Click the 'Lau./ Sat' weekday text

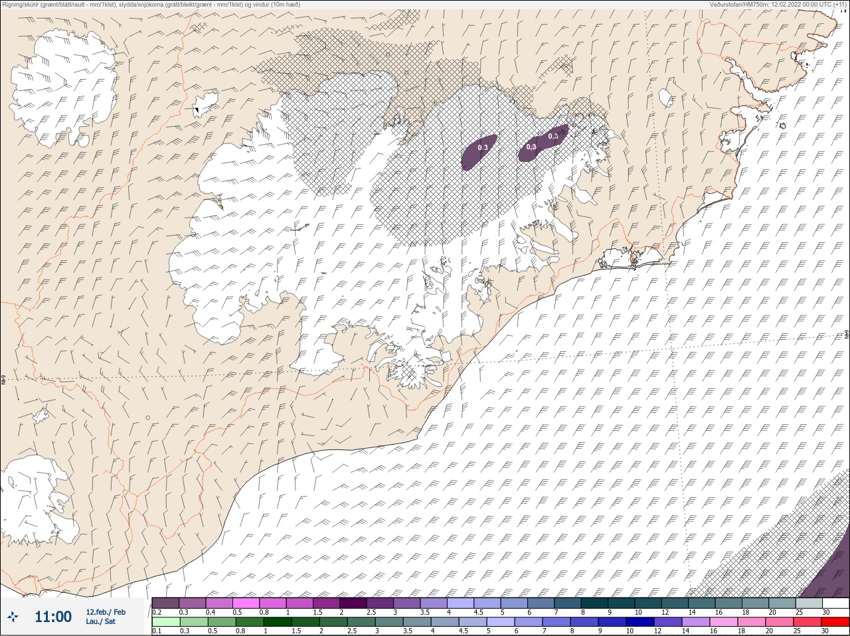click(x=101, y=622)
